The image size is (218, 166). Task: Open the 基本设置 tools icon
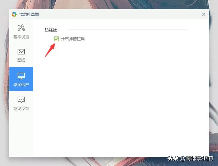coord(21,28)
